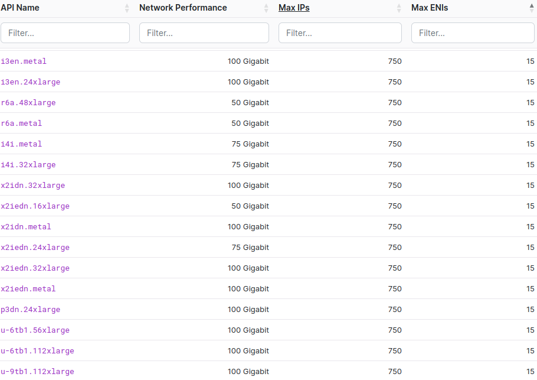
Task: Click the Network Performance column header
Action: (183, 8)
